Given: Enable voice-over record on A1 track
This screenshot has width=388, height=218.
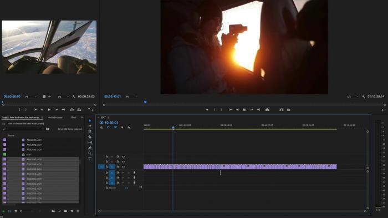Looking at the screenshot, I should [x=134, y=173].
